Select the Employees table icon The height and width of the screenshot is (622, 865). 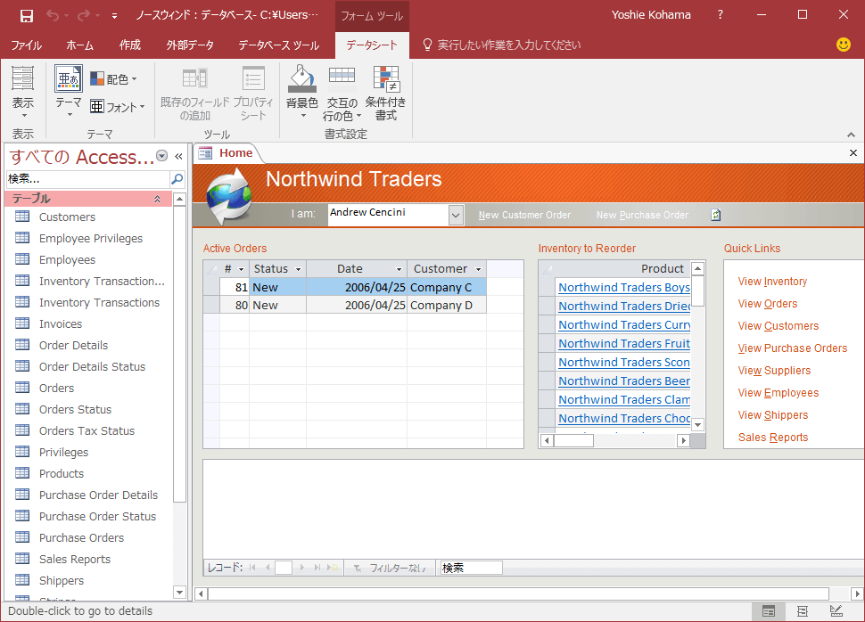(x=22, y=259)
